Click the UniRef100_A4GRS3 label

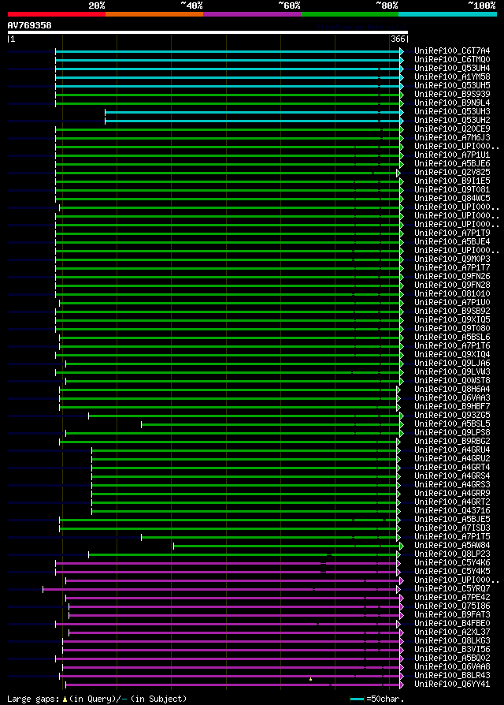[452, 485]
